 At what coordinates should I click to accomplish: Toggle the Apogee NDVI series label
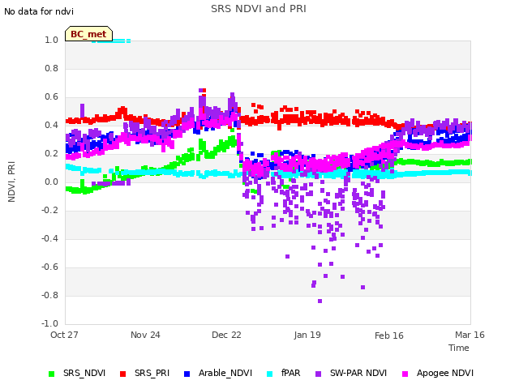click(x=445, y=373)
